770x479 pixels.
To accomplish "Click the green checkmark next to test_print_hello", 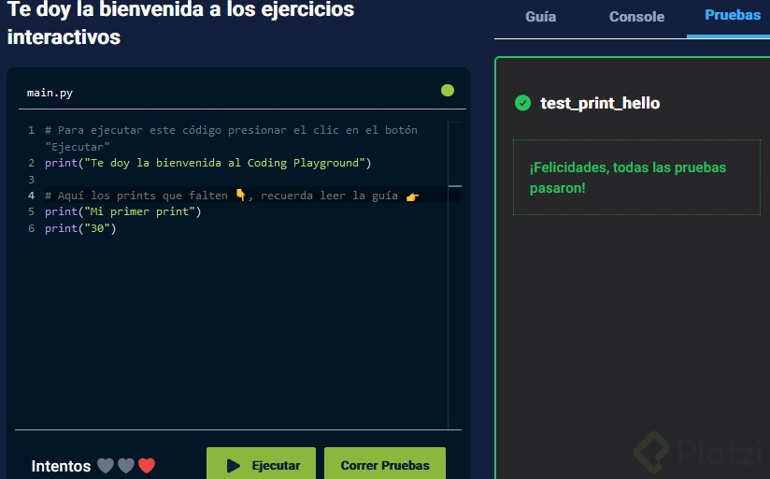I will click(522, 103).
